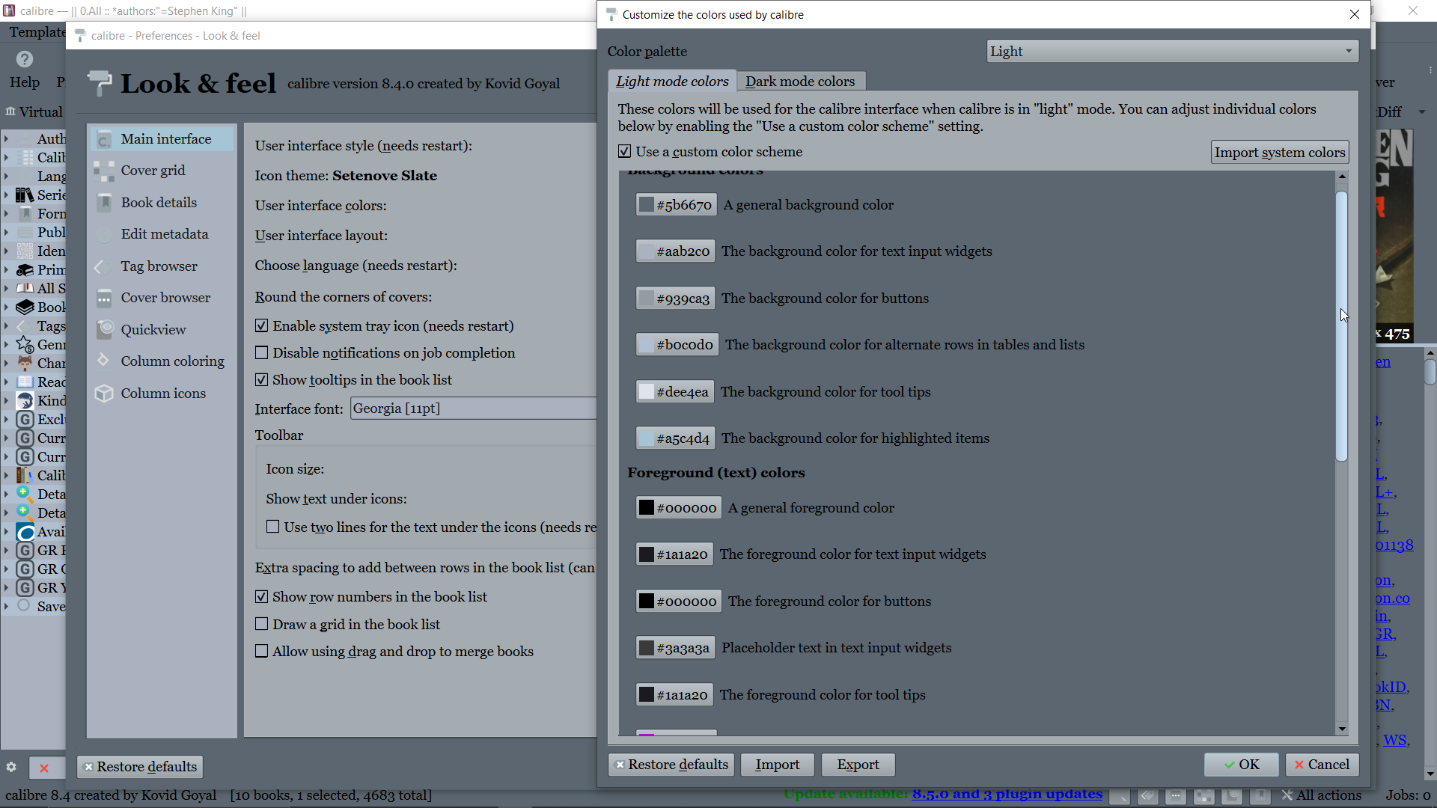Select the Column coloring icon

[104, 361]
